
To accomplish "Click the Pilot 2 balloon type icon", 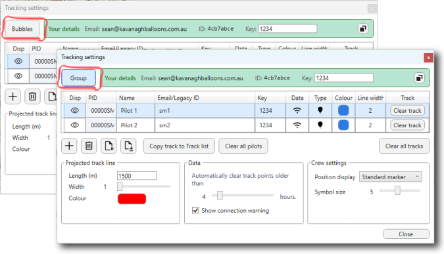I will coord(320,125).
